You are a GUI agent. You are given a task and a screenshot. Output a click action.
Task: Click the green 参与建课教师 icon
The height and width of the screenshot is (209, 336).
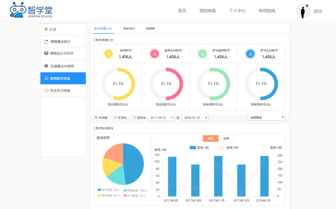point(202,54)
